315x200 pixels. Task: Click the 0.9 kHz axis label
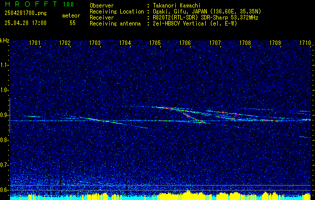click(4, 115)
